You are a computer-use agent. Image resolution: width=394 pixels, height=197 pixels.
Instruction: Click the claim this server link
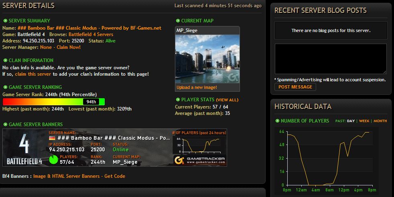point(33,74)
